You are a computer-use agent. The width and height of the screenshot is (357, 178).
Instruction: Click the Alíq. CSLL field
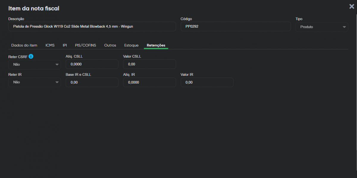92,64
